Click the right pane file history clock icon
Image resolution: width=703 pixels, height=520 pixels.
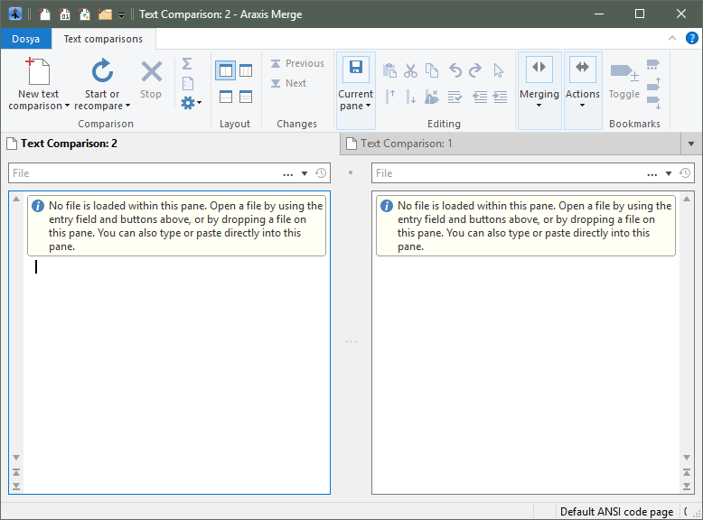685,173
